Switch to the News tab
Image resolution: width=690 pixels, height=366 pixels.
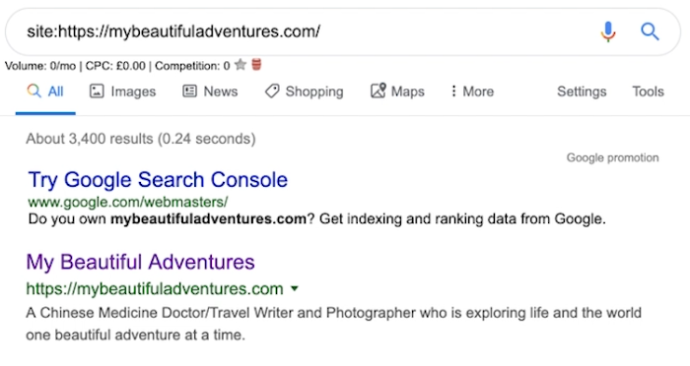pyautogui.click(x=210, y=91)
